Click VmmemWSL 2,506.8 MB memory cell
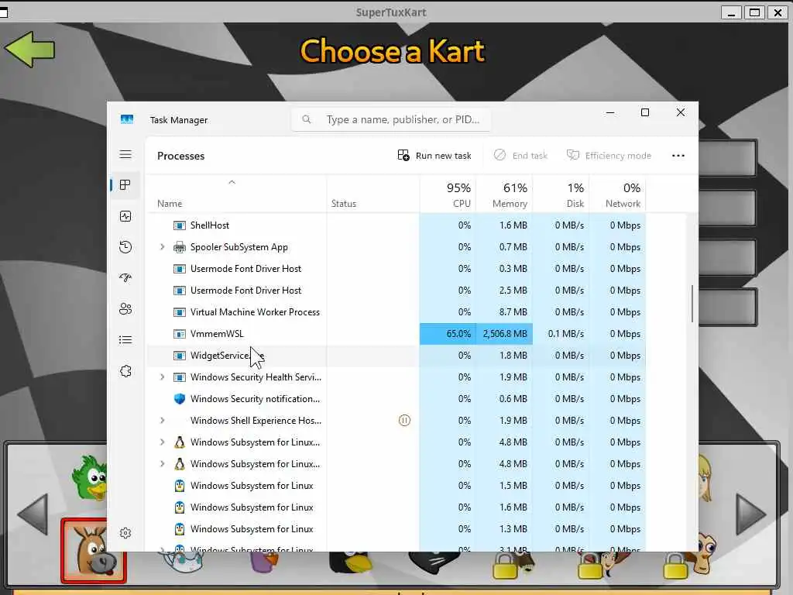This screenshot has width=793, height=595. click(505, 334)
